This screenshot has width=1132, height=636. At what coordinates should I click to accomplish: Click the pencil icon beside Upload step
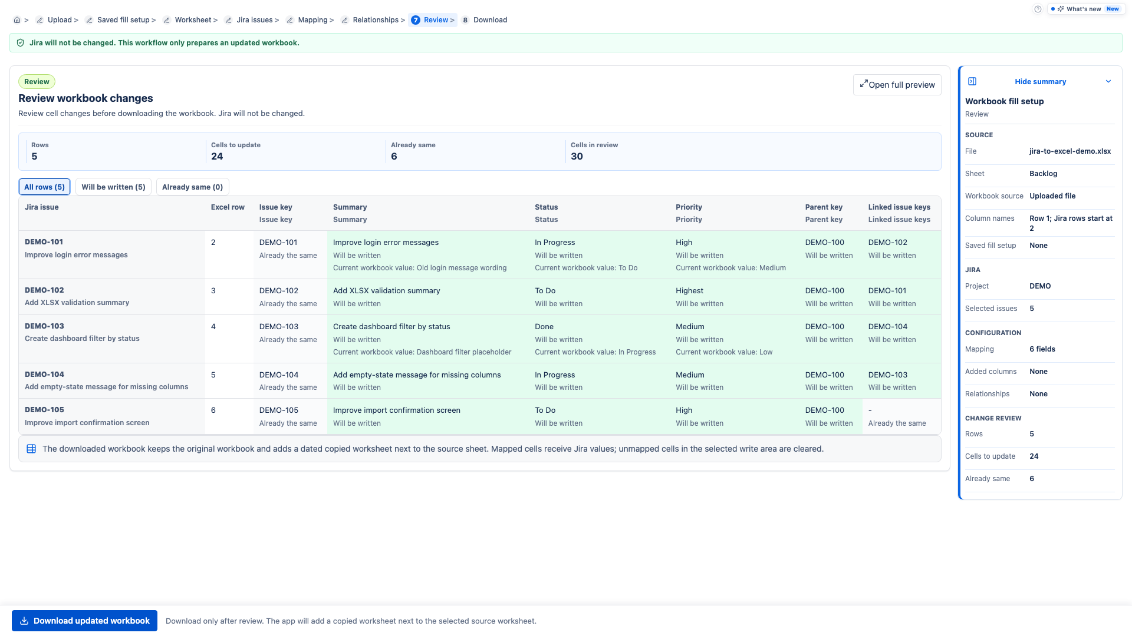(x=40, y=20)
